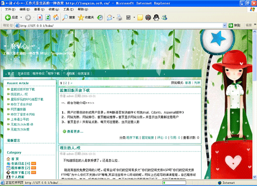Open the Search (搜索) toolbar button

[68, 17]
